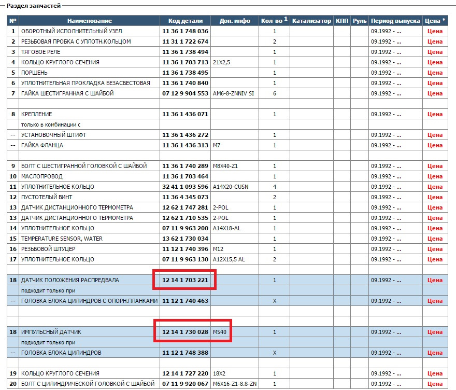Click the Руль column header
456x390 pixels.
coord(360,21)
